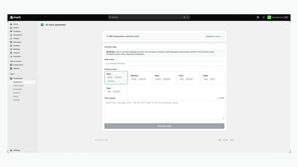Click the neutral tag on Alloy
Viewport: 298px width, 167px height.
click(158, 79)
